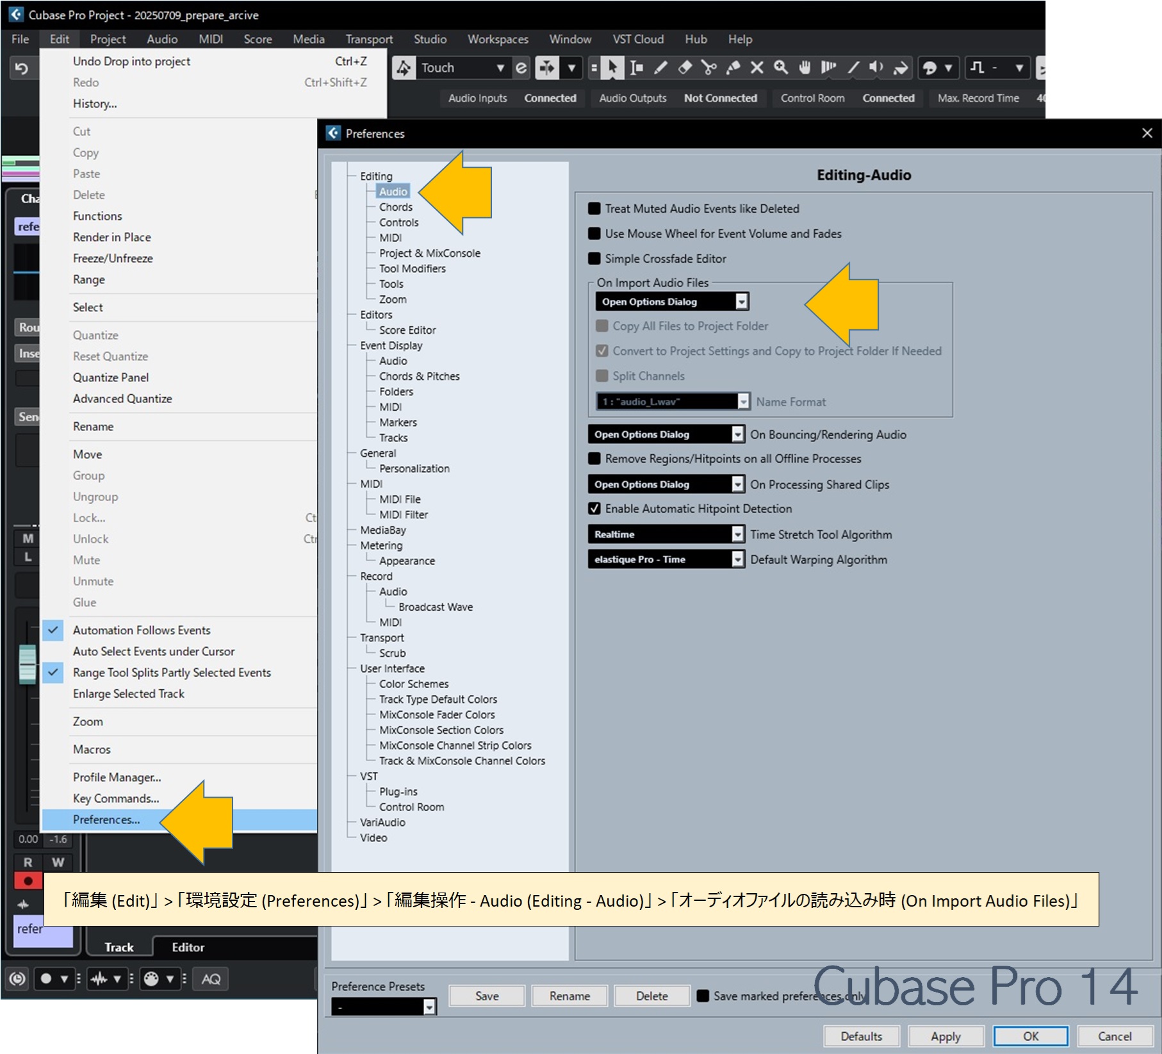The height and width of the screenshot is (1054, 1162).
Task: Select the Color paint bucket tool
Action: [x=901, y=68]
